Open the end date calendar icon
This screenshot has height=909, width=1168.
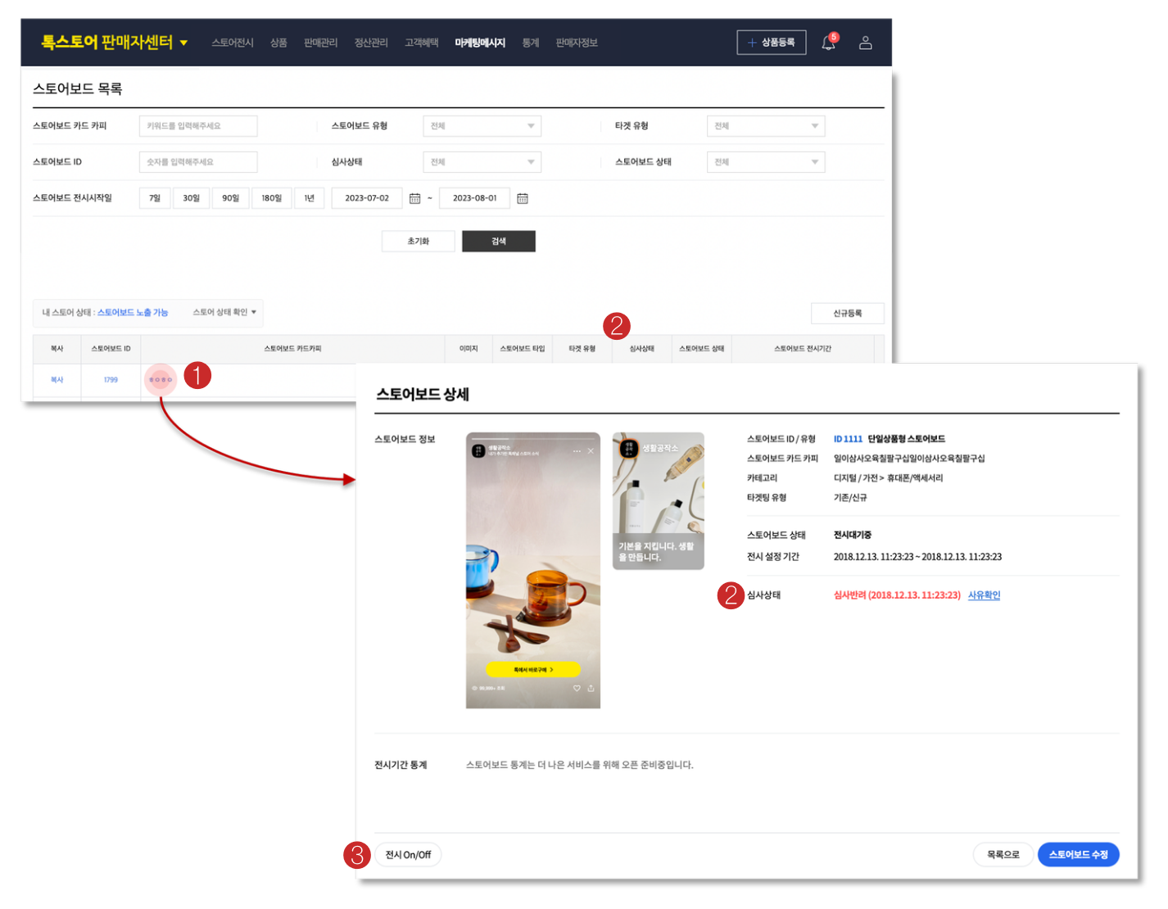pyautogui.click(x=523, y=198)
